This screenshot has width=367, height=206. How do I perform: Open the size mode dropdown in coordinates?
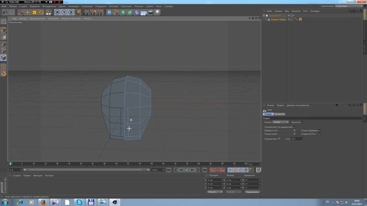tap(233, 192)
